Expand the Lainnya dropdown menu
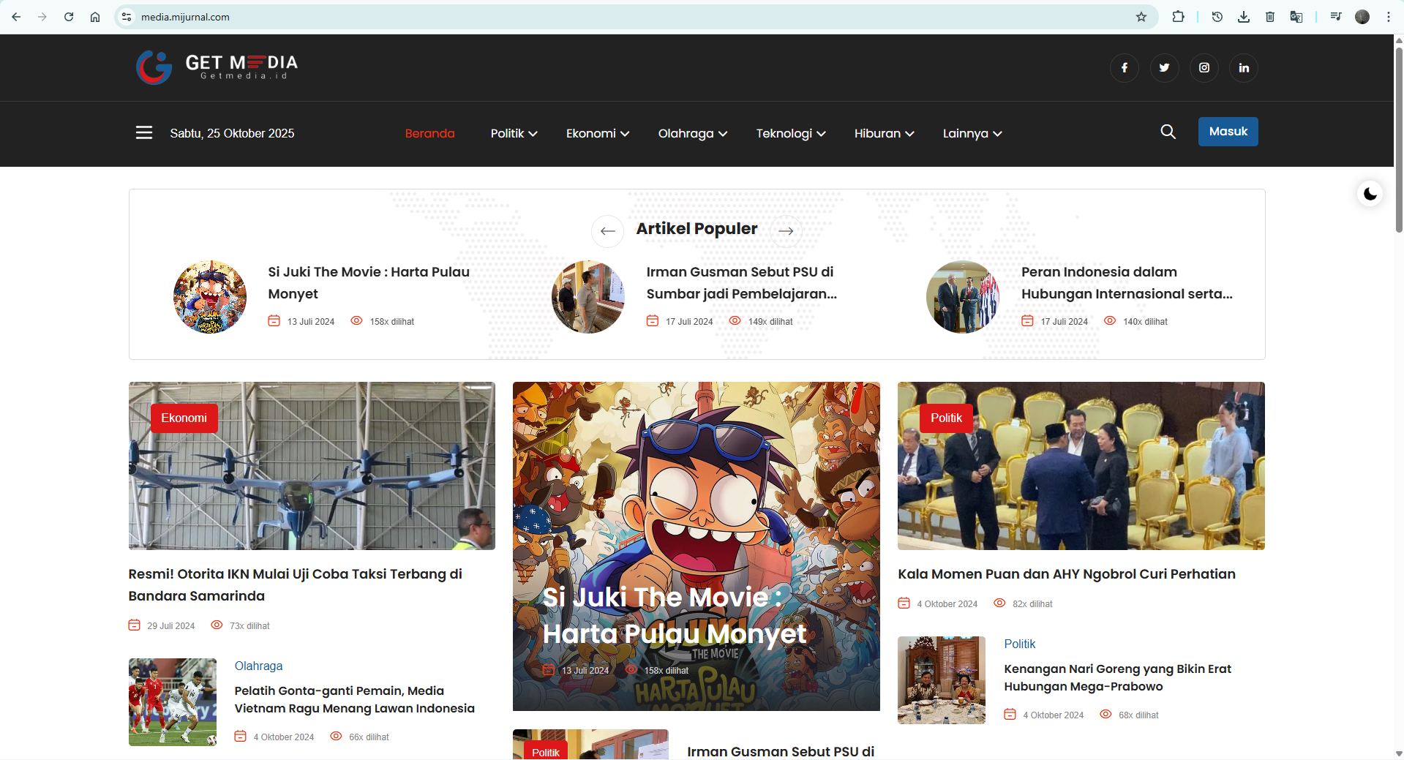Viewport: 1404px width, 760px height. click(x=972, y=133)
